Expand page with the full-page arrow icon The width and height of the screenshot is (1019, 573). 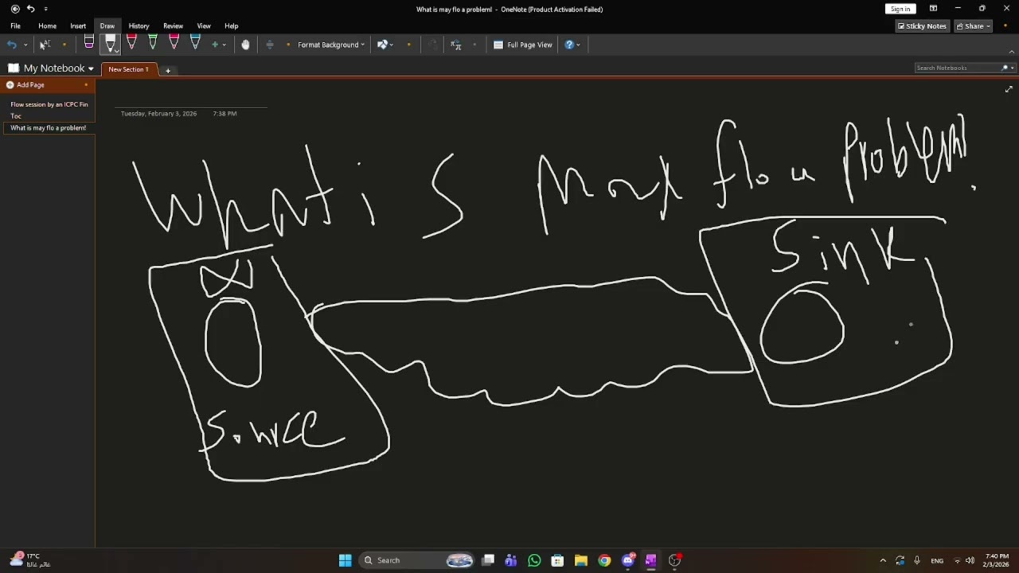1009,89
